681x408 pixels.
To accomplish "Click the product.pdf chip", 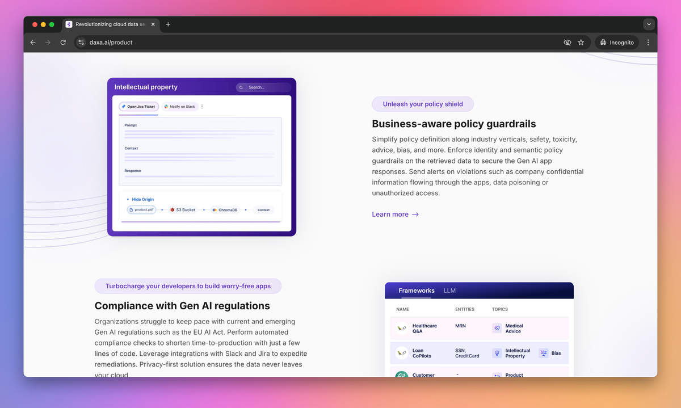I will pos(141,210).
